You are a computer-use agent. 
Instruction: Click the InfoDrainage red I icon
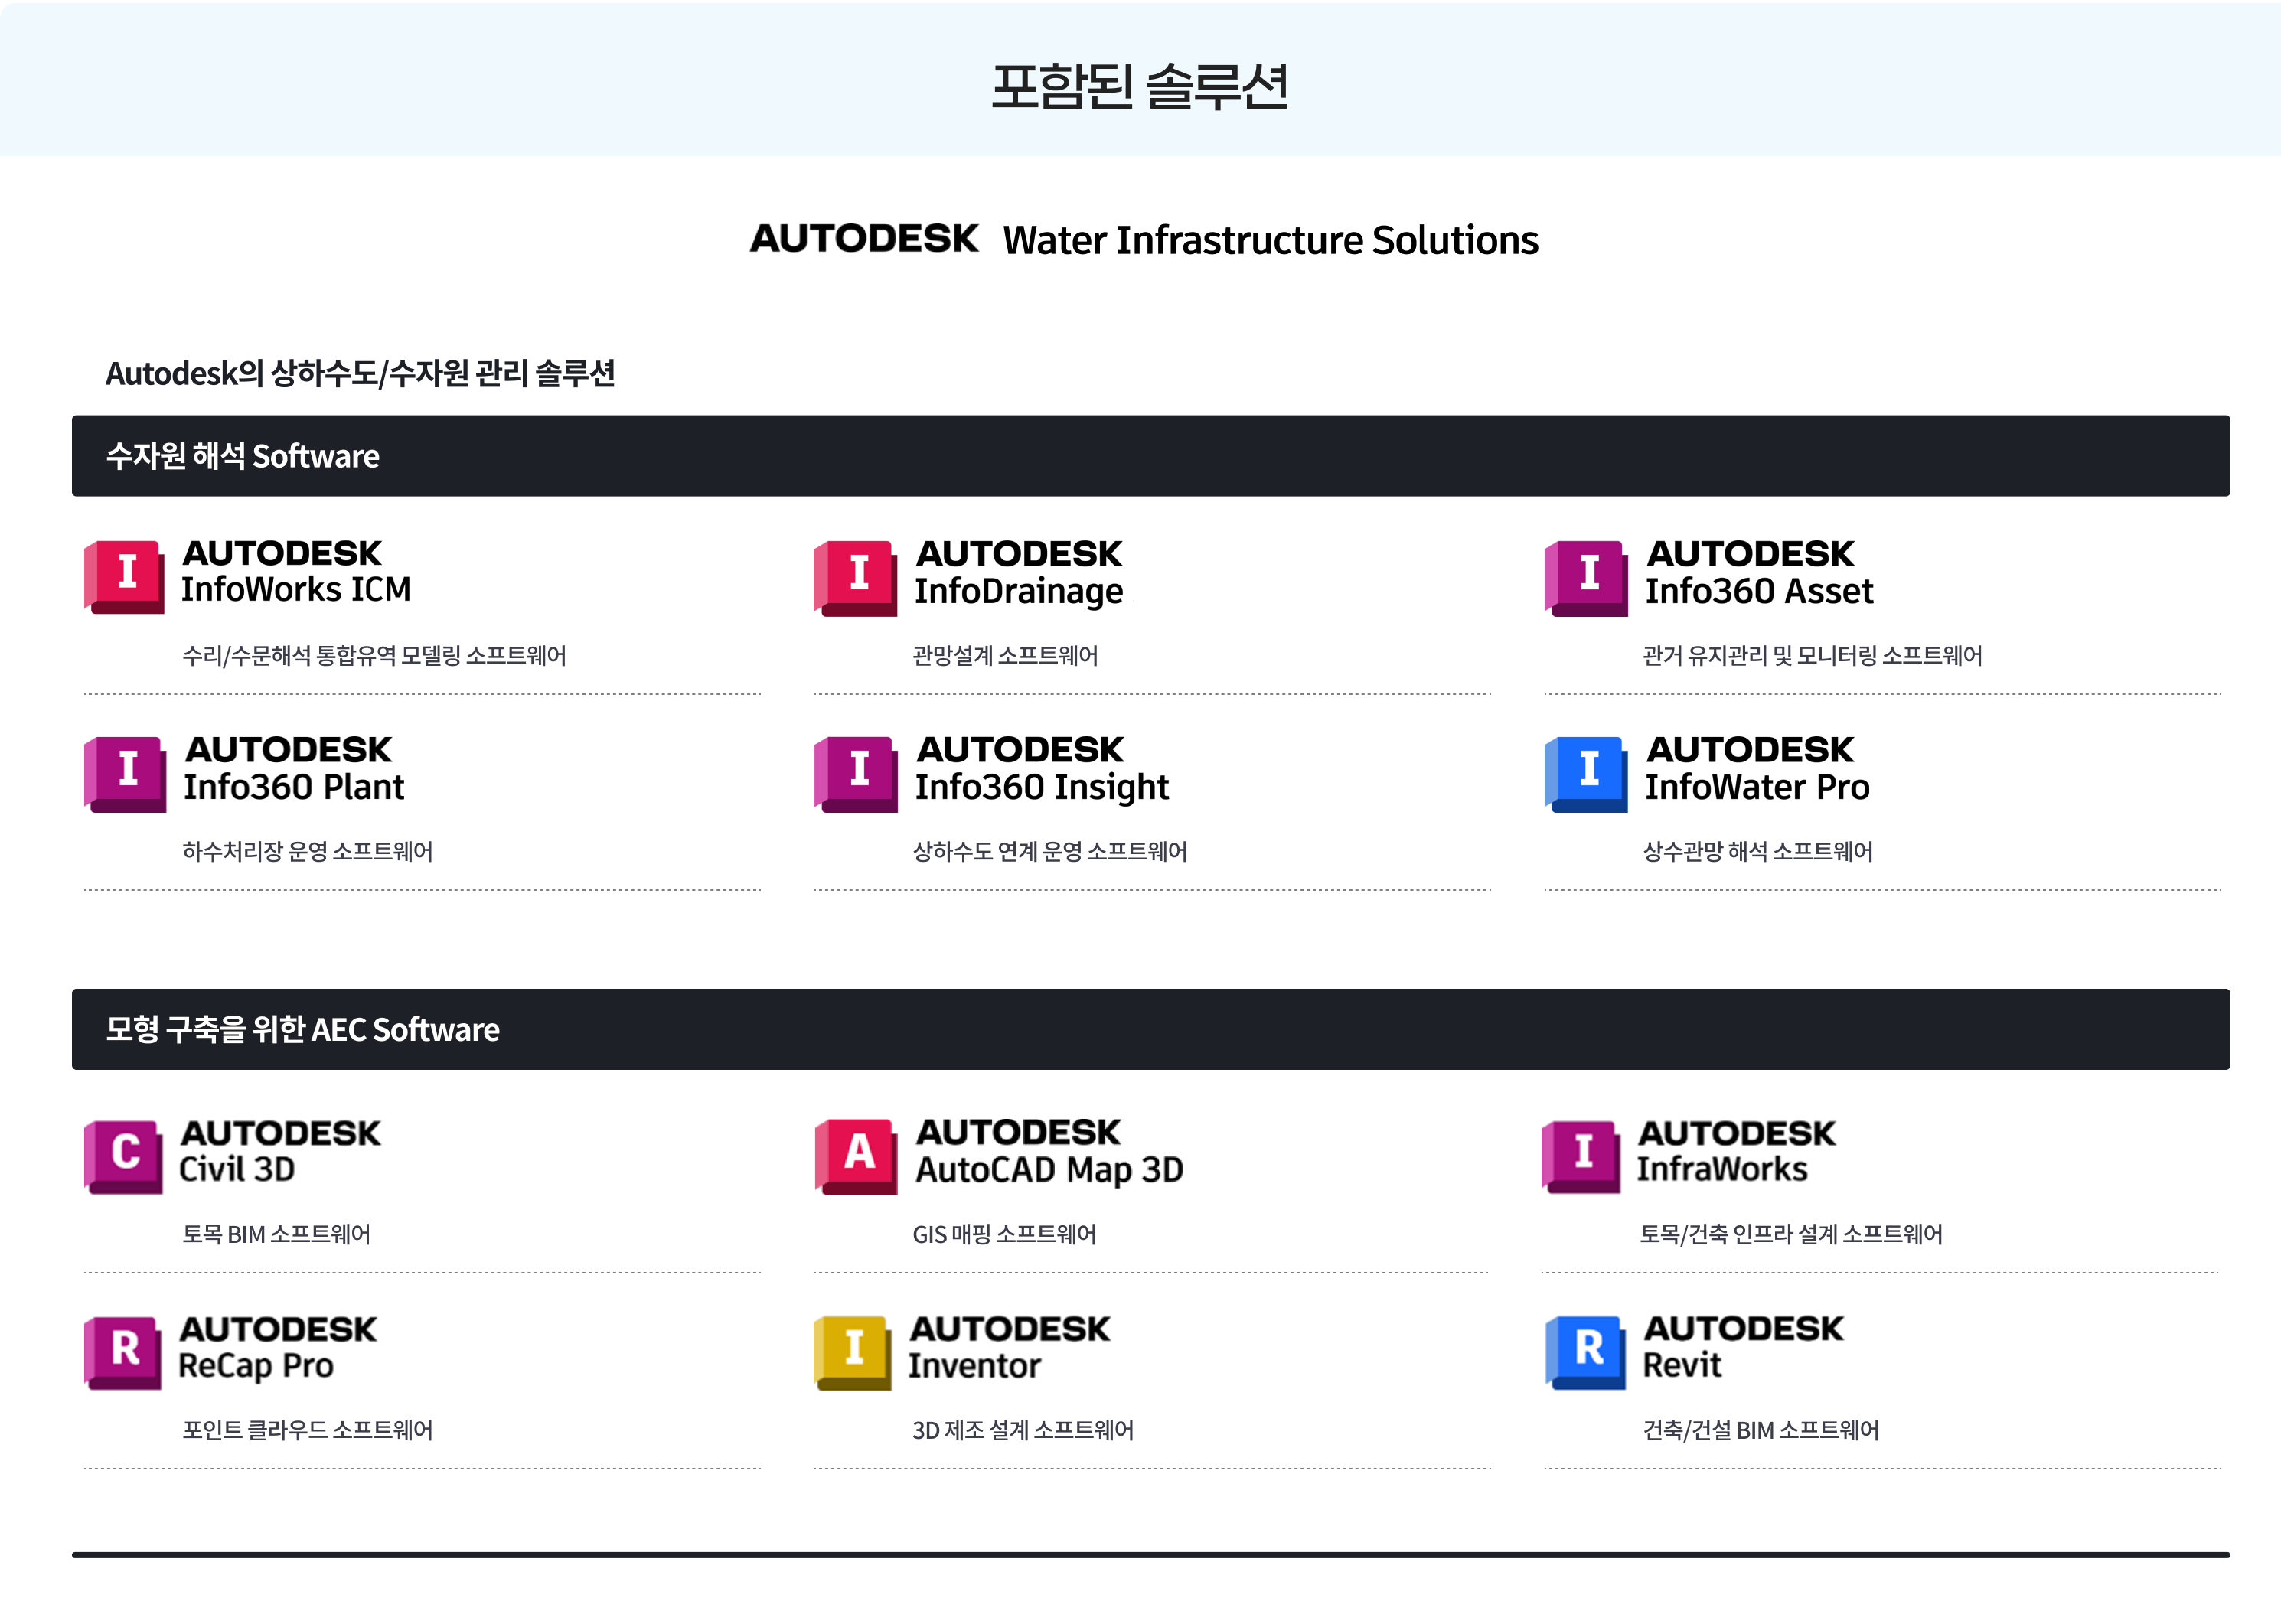tap(855, 578)
